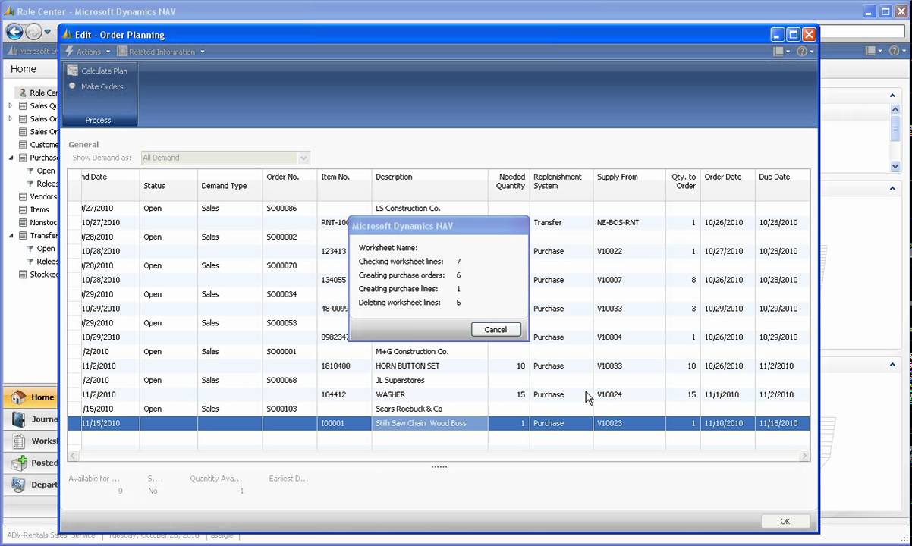
Task: Click Sears Roebuck & Co description cell
Action: click(429, 409)
